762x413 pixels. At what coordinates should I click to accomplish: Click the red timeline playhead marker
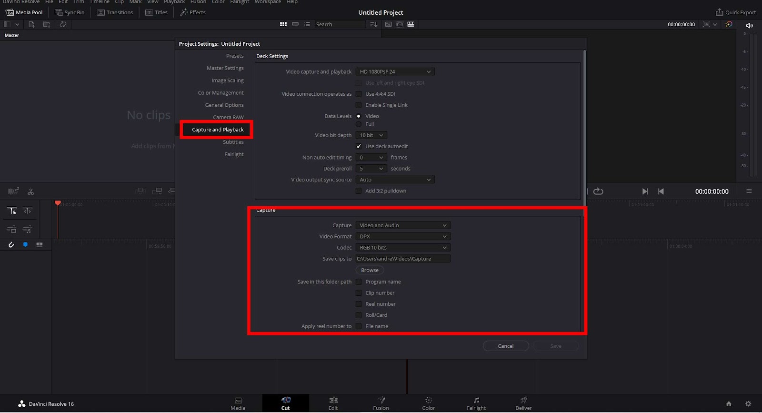[x=58, y=203]
